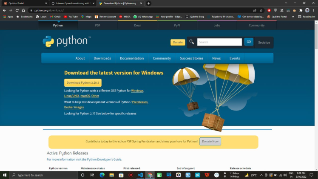Open Microsoft Store from the taskbar
This screenshot has width=318, height=179.
click(x=121, y=175)
